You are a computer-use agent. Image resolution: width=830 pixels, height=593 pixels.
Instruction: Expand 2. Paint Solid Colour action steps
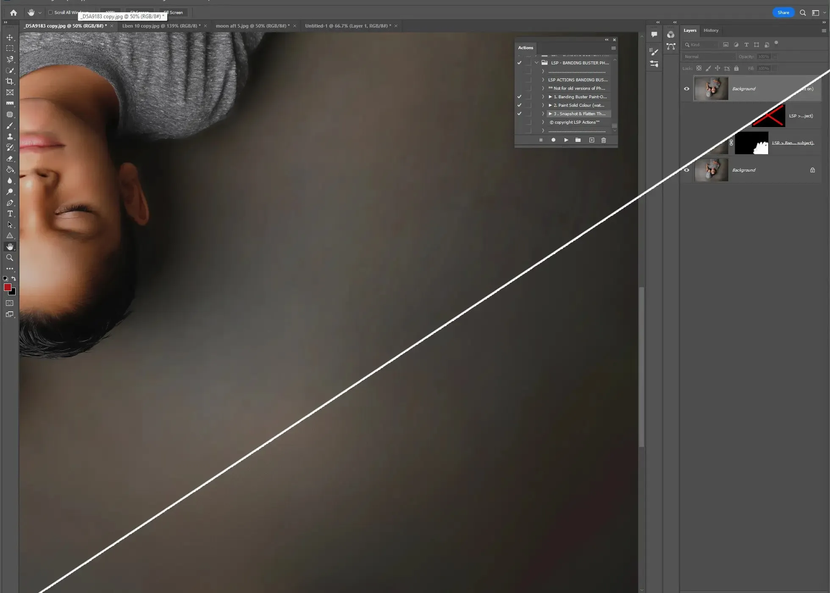coord(543,105)
